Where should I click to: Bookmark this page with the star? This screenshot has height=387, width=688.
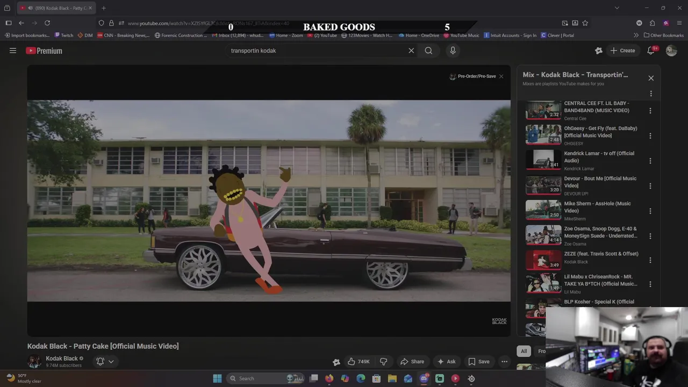pyautogui.click(x=585, y=23)
